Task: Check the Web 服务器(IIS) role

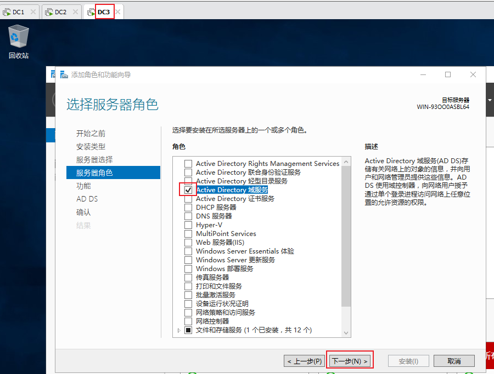Action: 188,243
